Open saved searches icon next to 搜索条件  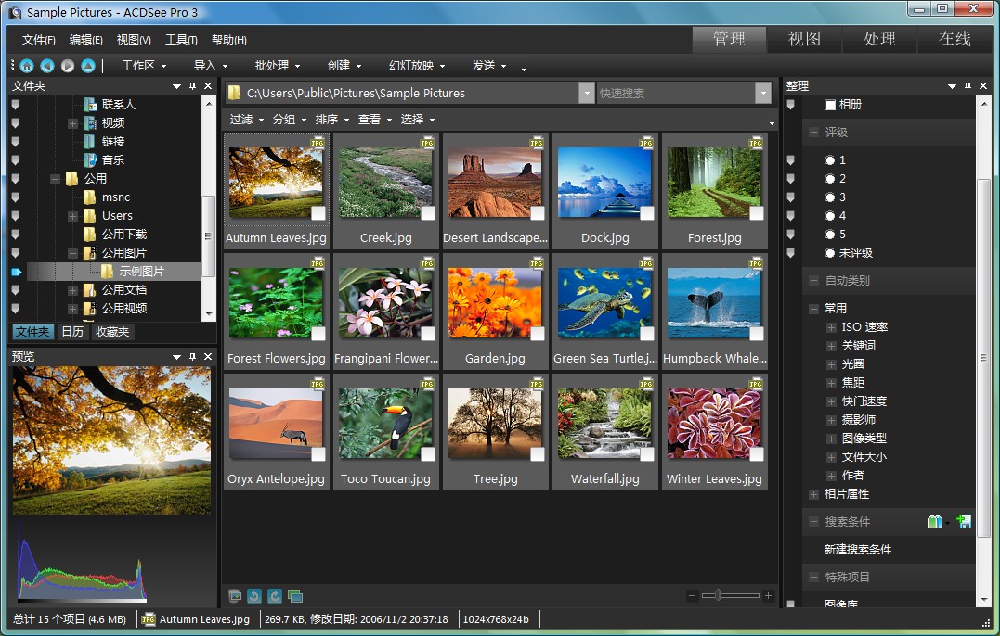(935, 522)
